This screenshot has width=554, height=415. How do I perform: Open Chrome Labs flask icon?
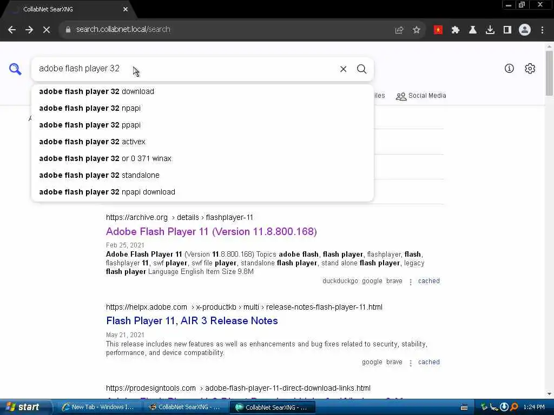[x=473, y=30]
